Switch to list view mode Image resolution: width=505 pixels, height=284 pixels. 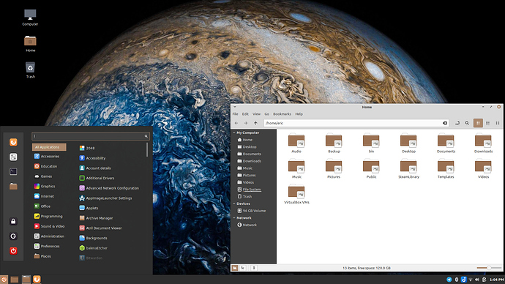pos(488,123)
